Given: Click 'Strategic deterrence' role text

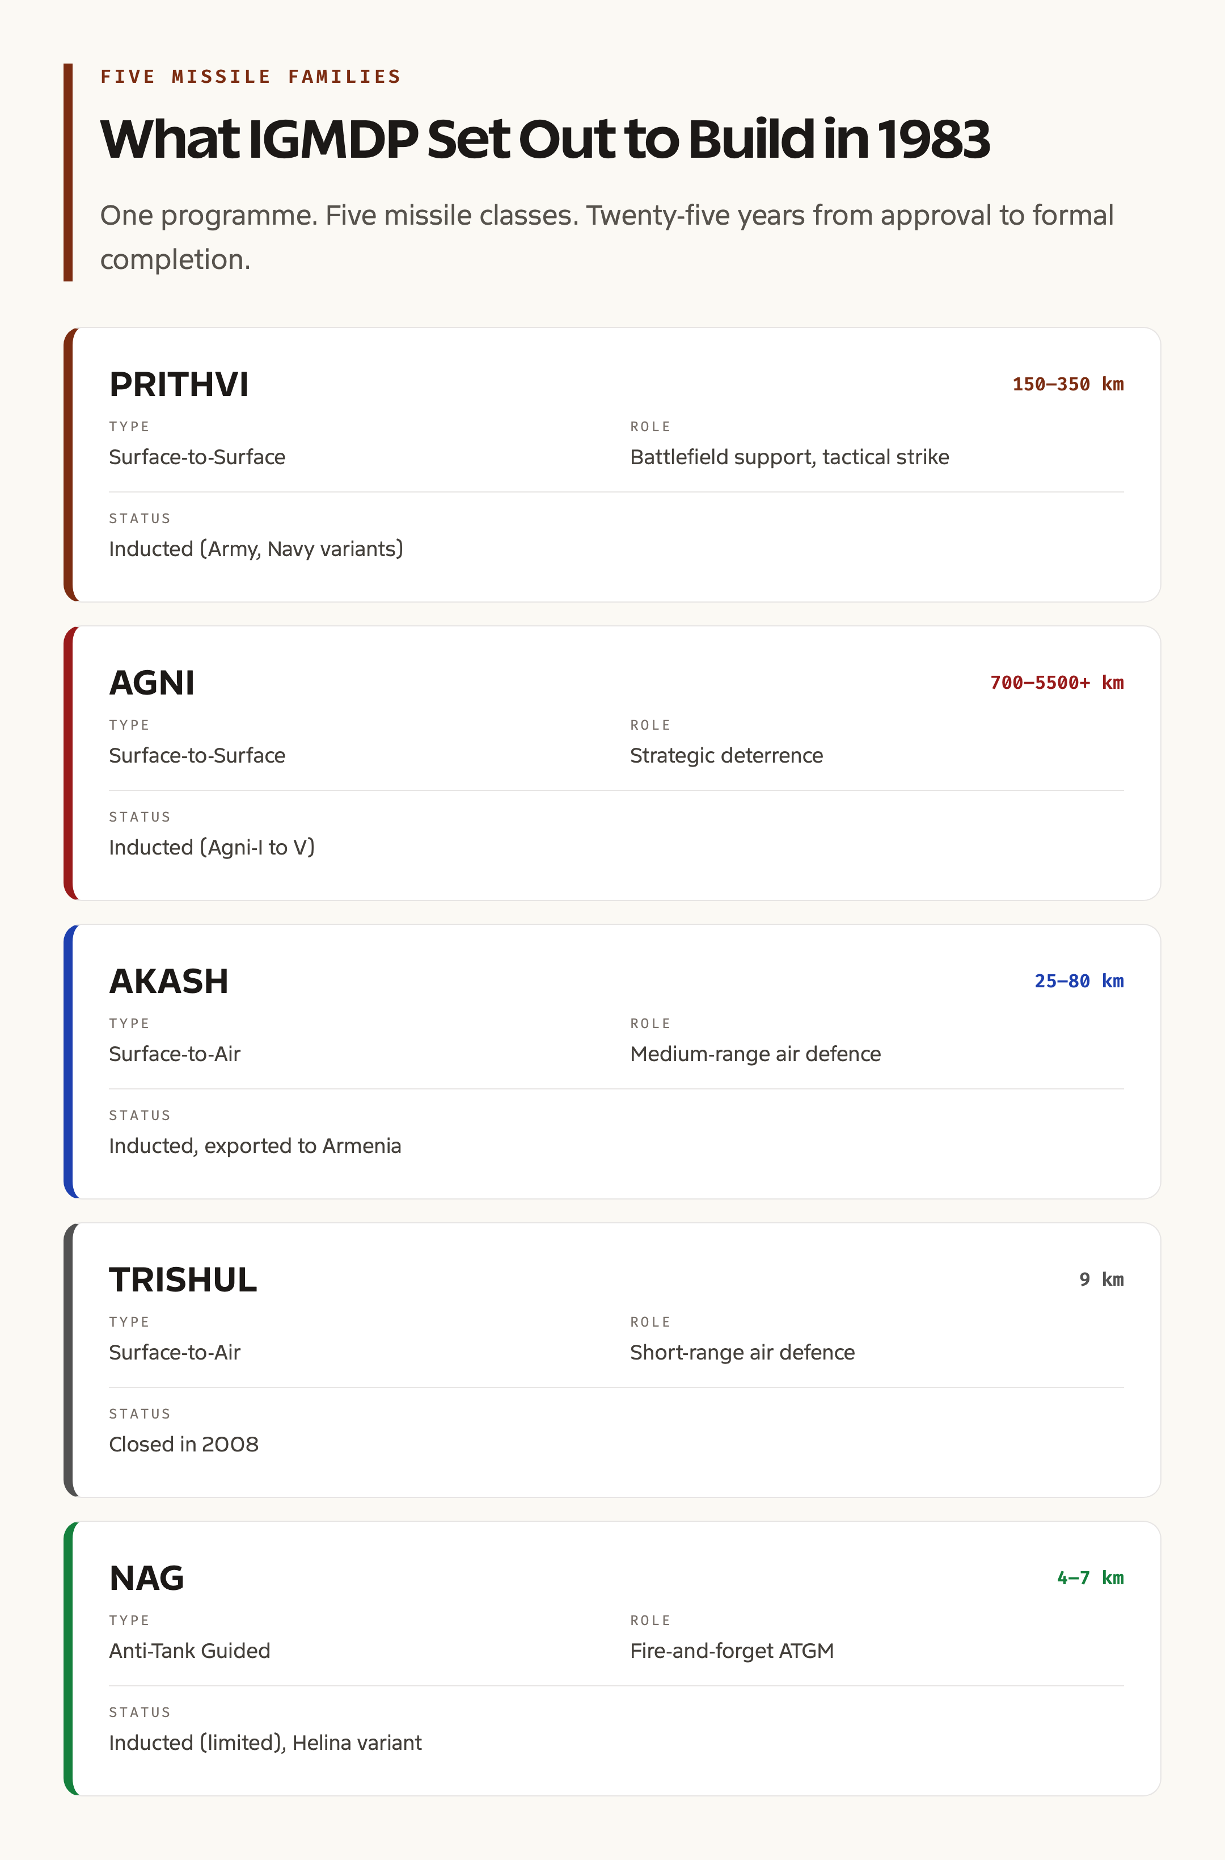Looking at the screenshot, I should [726, 756].
